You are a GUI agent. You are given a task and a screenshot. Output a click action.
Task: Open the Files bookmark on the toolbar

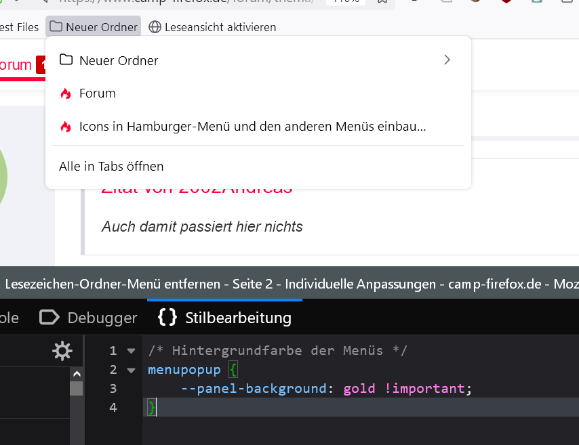coord(19,27)
